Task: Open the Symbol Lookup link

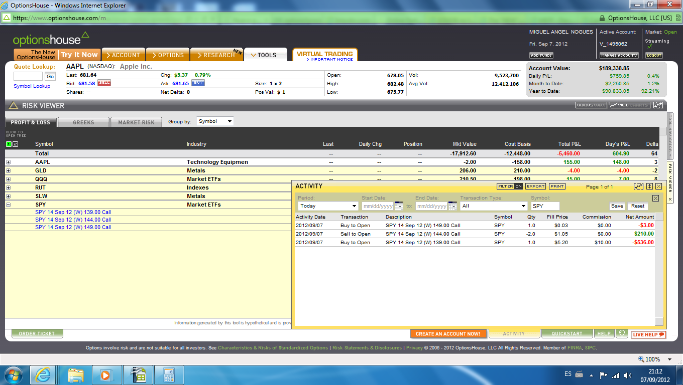Action: pyautogui.click(x=32, y=86)
